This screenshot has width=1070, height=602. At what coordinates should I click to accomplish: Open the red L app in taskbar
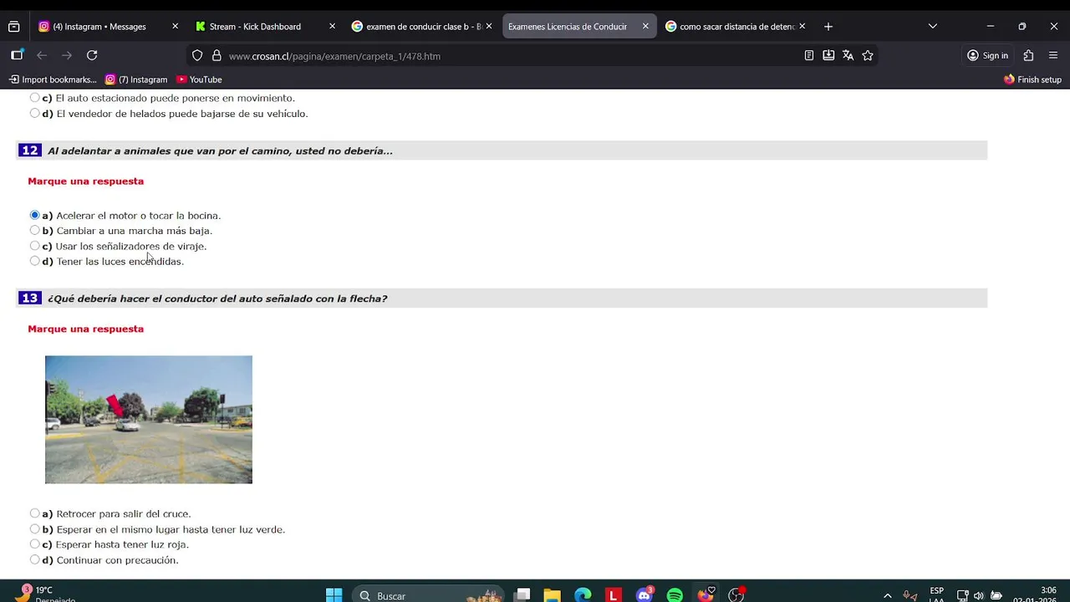[x=614, y=595]
